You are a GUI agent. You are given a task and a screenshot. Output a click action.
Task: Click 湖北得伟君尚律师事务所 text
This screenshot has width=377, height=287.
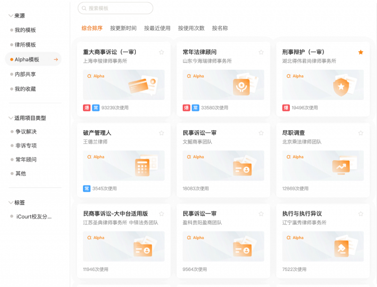309,61
